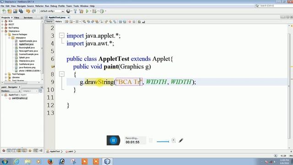
Task: Click the webcam icon in recorder bar
Action: (x=174, y=140)
